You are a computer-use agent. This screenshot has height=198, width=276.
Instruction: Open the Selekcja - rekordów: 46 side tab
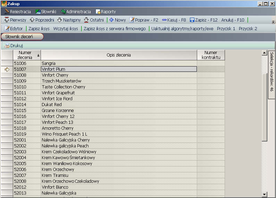pos(271,75)
